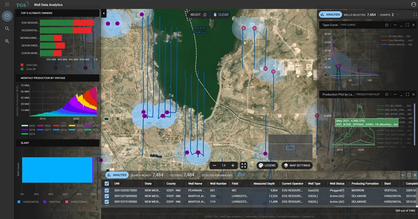Refresh the Type Curve chart
418x219 pixels.
(x=387, y=25)
